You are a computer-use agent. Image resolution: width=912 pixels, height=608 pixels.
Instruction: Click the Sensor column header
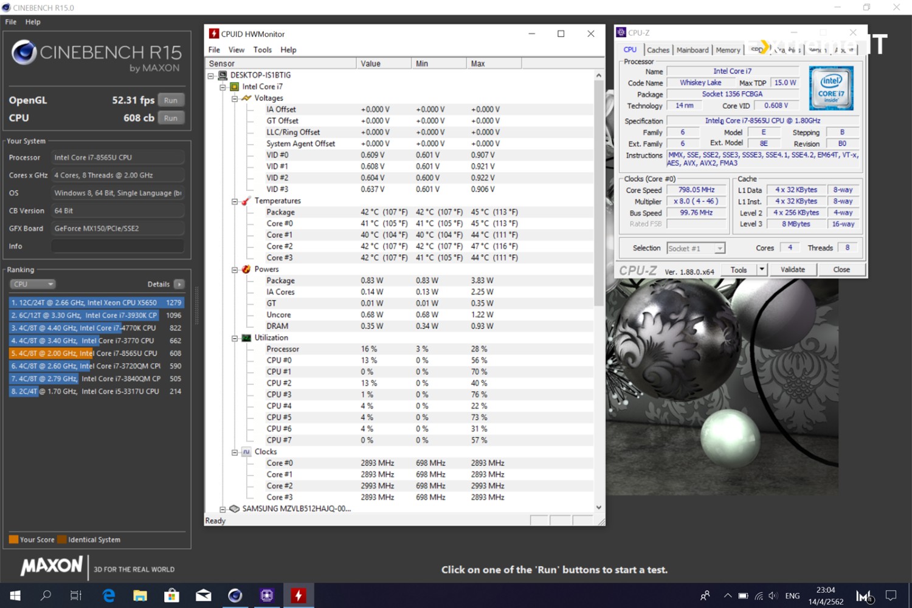(x=281, y=63)
